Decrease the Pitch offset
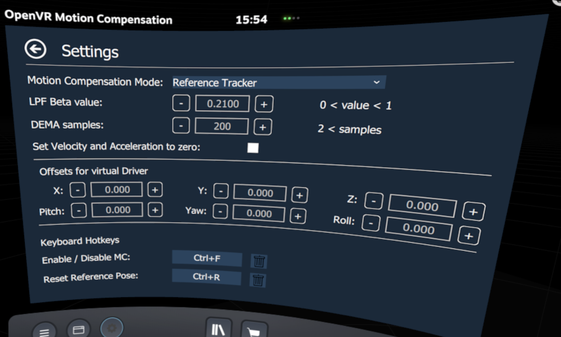561x337 pixels. [79, 211]
